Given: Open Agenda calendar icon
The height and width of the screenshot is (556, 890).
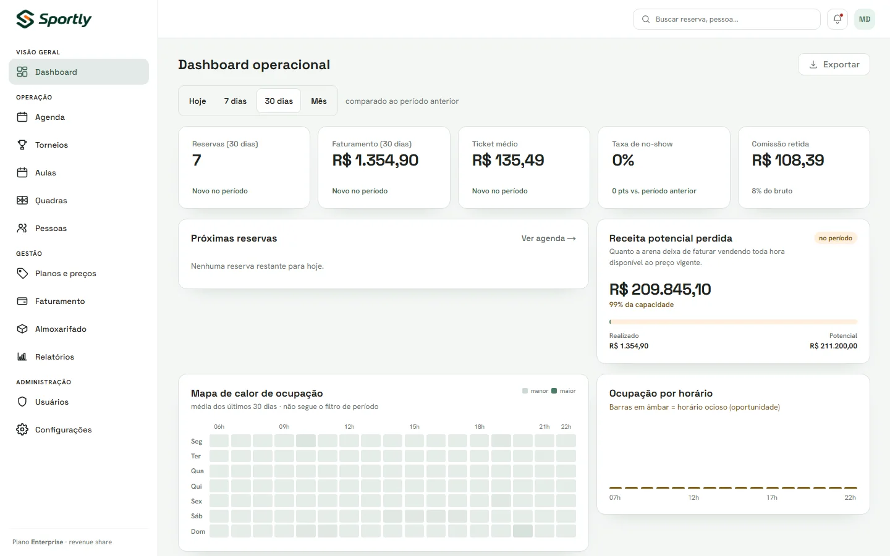Looking at the screenshot, I should (22, 117).
